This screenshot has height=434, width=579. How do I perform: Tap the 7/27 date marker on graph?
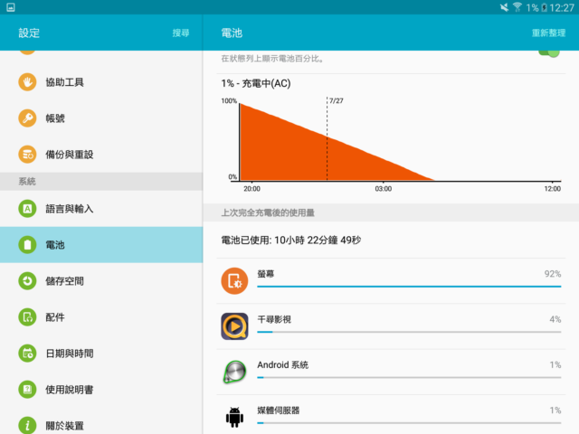[x=336, y=100]
